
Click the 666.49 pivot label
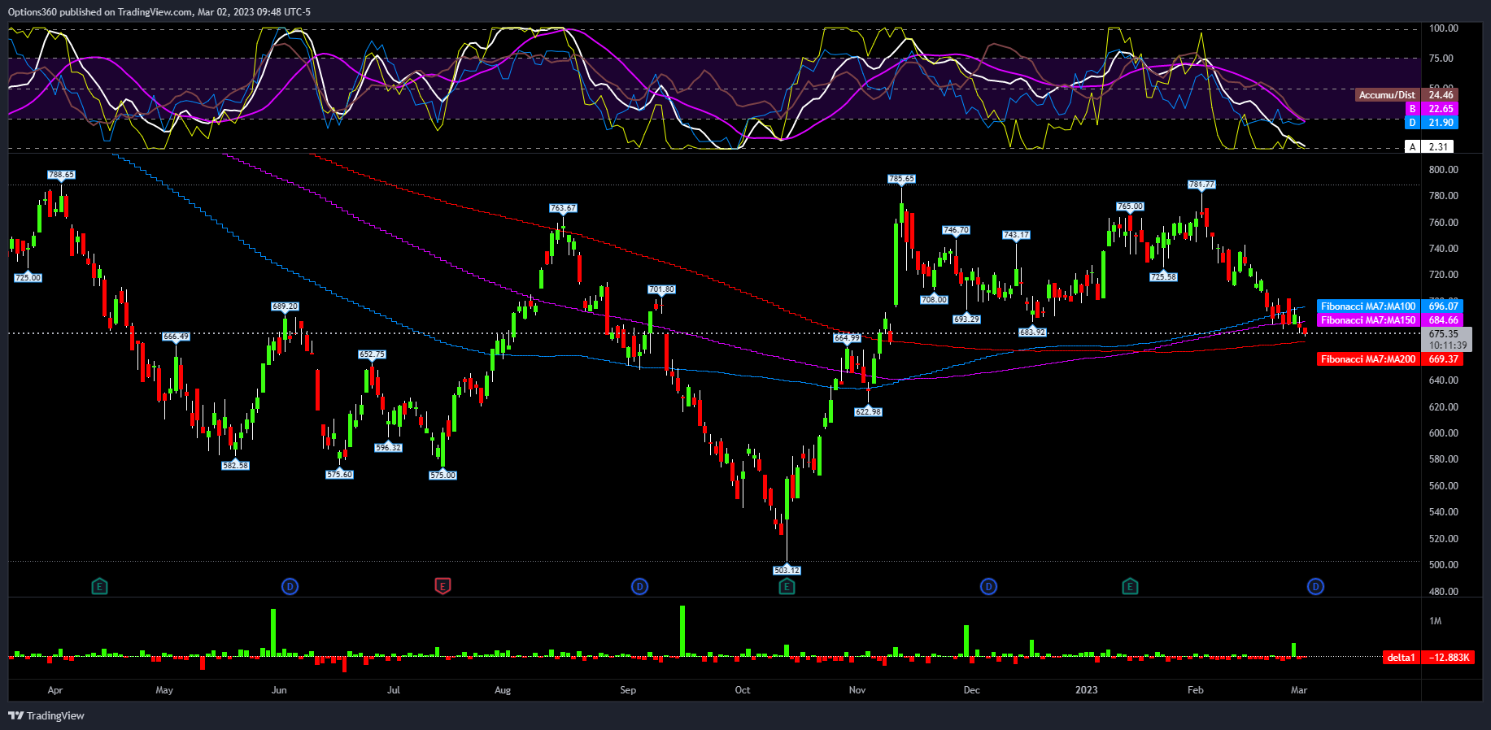[x=176, y=337]
